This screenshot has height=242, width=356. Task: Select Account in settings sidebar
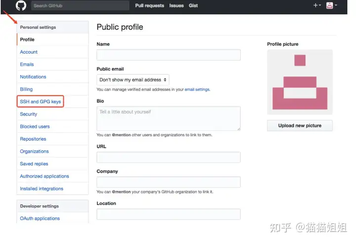point(29,52)
